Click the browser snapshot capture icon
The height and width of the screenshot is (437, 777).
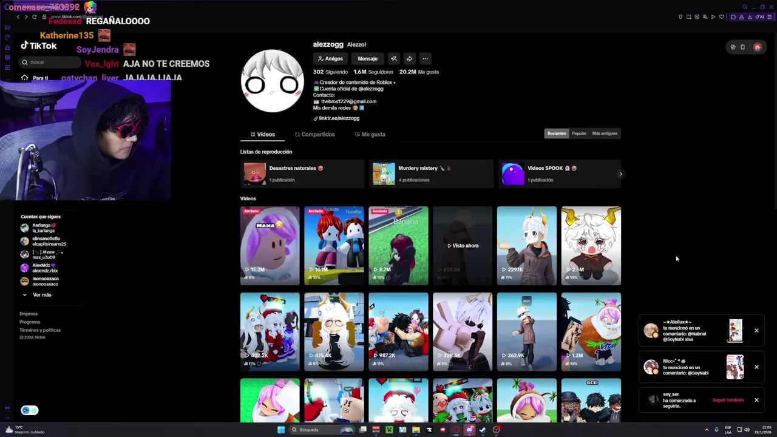[x=688, y=17]
